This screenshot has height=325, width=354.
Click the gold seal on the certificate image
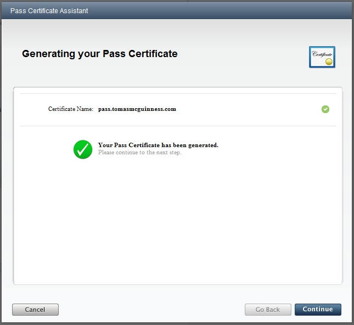(329, 62)
